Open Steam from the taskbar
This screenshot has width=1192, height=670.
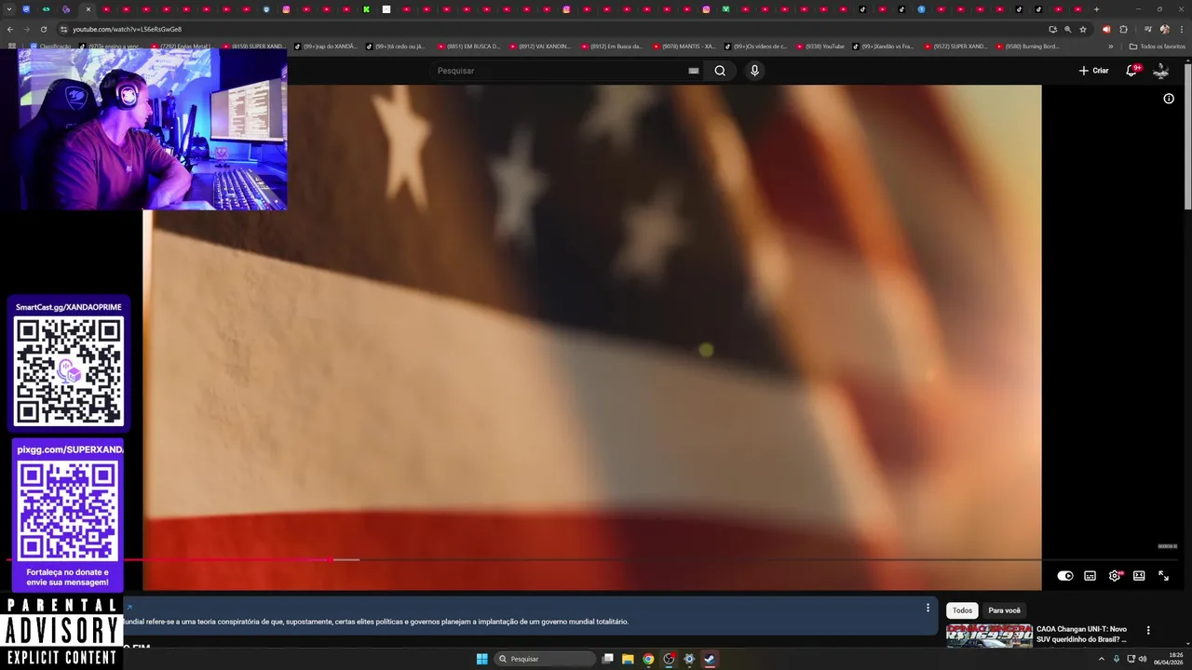click(x=709, y=659)
